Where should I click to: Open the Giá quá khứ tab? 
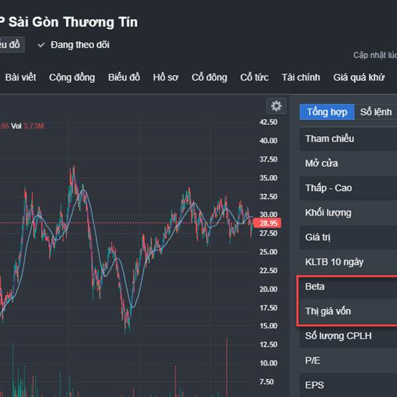(359, 77)
